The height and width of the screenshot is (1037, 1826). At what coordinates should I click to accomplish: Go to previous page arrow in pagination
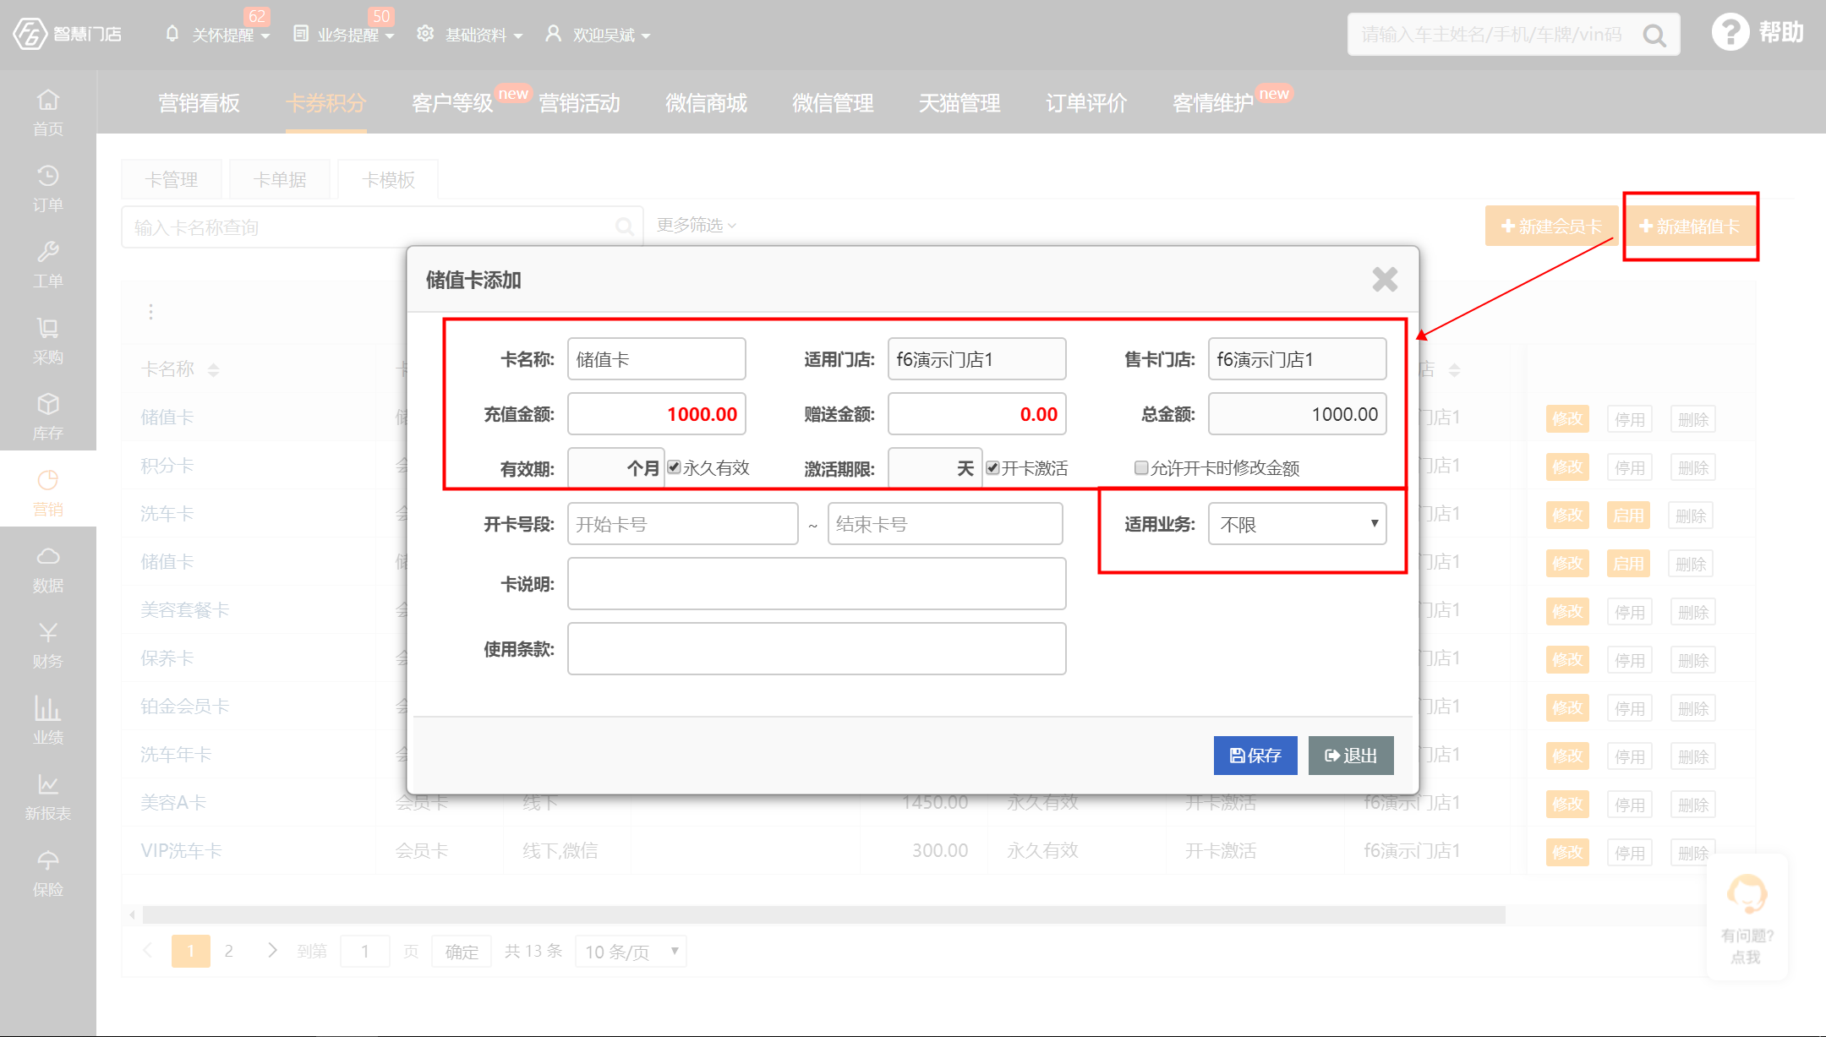click(148, 950)
